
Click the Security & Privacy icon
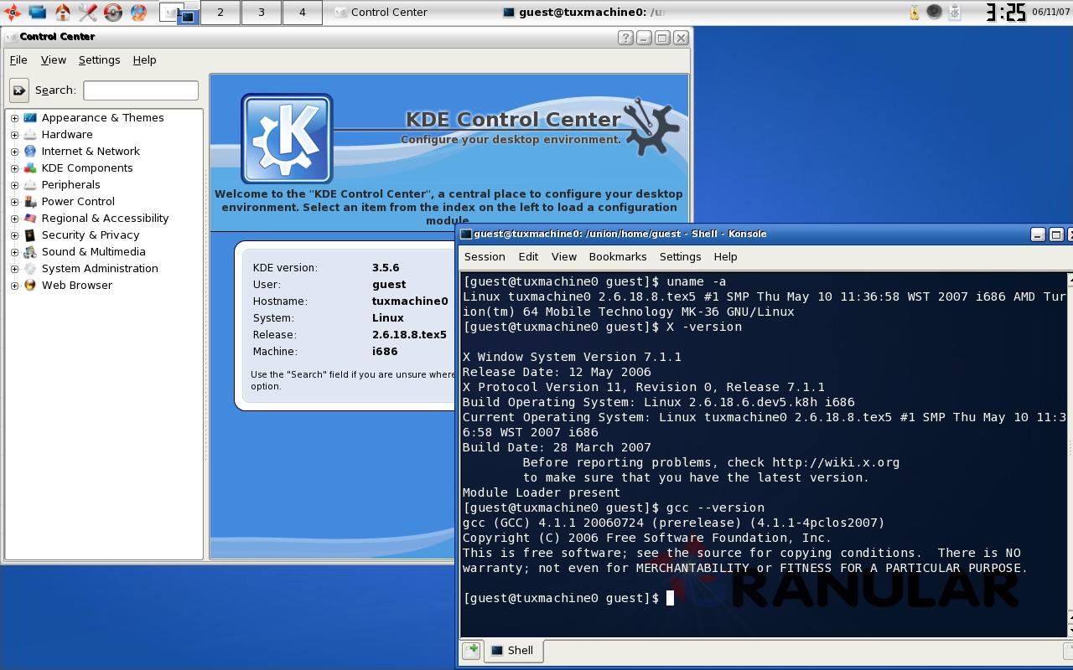pos(30,234)
